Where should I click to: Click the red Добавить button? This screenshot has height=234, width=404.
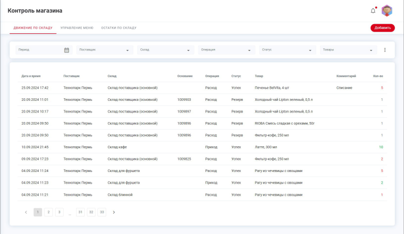point(382,28)
